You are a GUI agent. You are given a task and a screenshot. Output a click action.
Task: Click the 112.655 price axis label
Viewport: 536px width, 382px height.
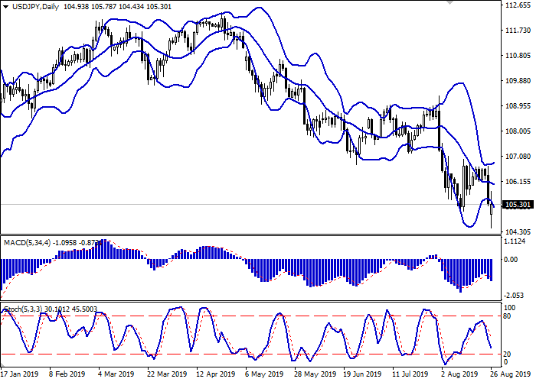(x=517, y=6)
